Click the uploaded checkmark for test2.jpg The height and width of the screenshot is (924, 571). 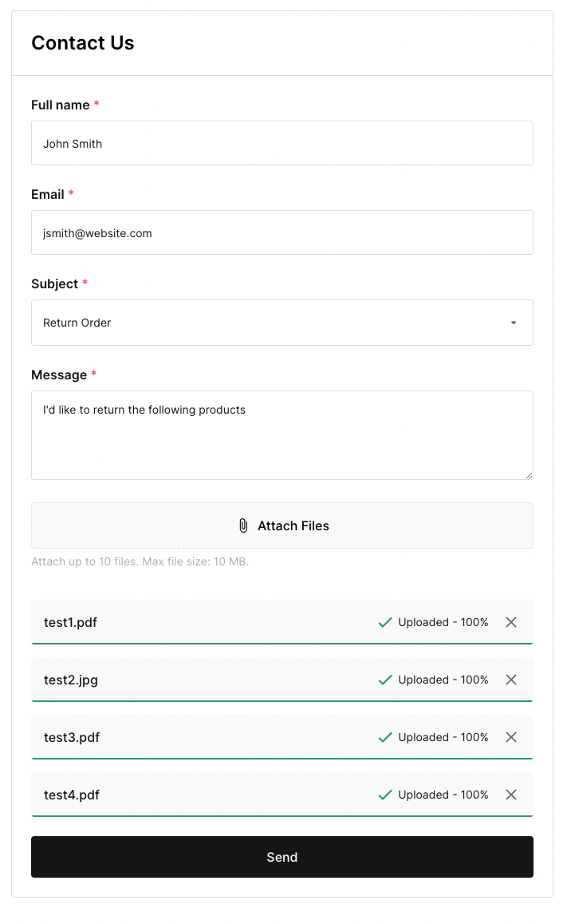point(385,680)
